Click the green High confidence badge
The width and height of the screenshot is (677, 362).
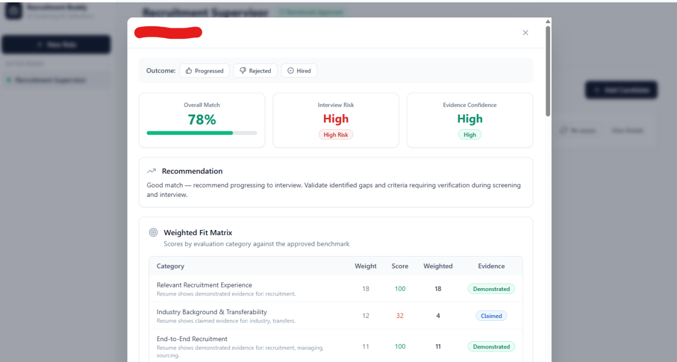tap(470, 135)
